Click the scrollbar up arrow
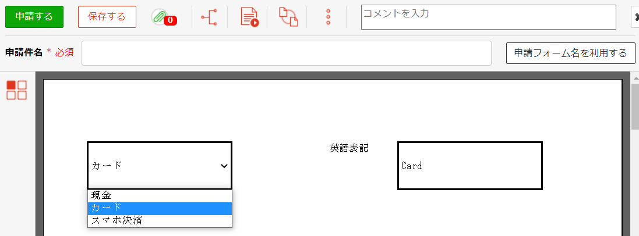639x236 pixels. pyautogui.click(x=635, y=77)
